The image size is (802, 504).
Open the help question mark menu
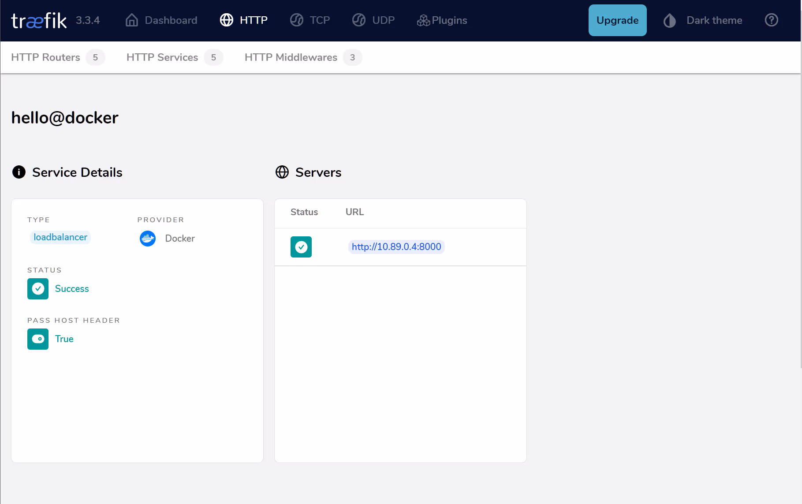(x=771, y=20)
